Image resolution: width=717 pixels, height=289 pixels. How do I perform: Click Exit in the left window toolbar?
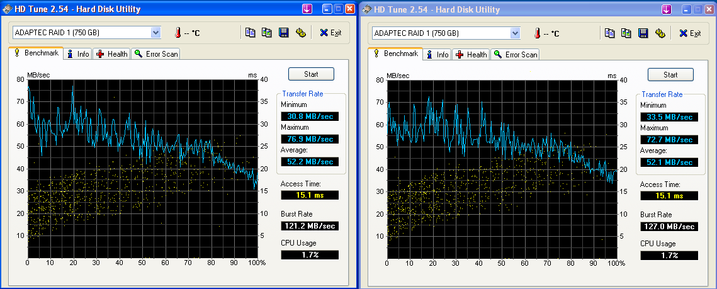click(x=330, y=33)
